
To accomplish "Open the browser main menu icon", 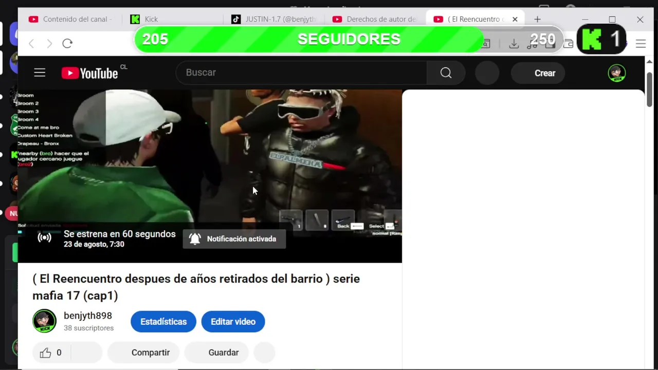I will click(641, 44).
